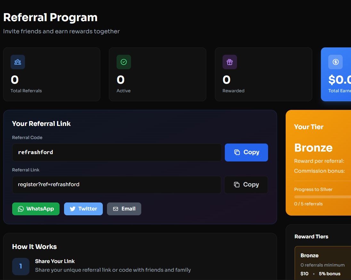Click the copy icon inside the Referral Code Copy button
351x280 pixels.
tap(237, 152)
